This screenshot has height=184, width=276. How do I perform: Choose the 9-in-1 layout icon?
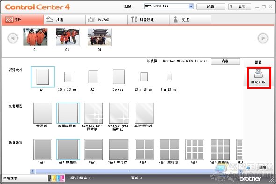pos(195,149)
